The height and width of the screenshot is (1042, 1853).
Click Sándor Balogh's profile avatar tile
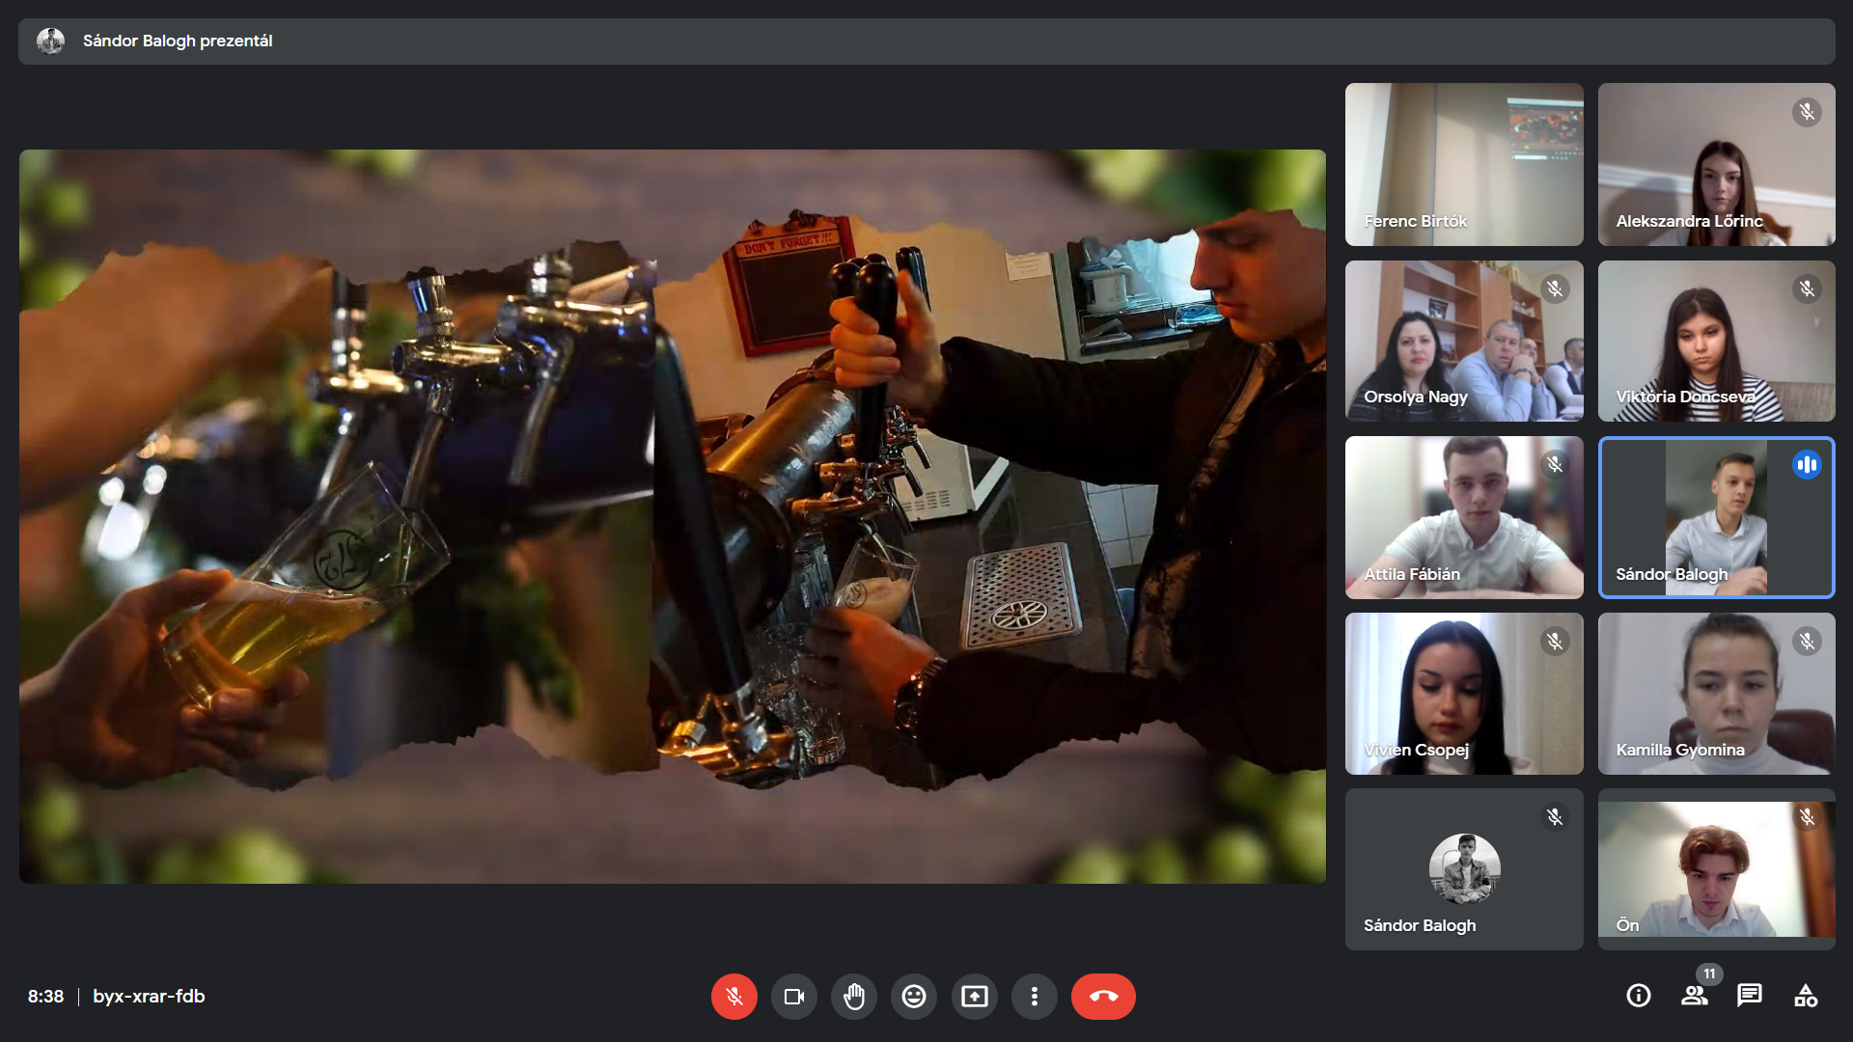coord(1463,868)
